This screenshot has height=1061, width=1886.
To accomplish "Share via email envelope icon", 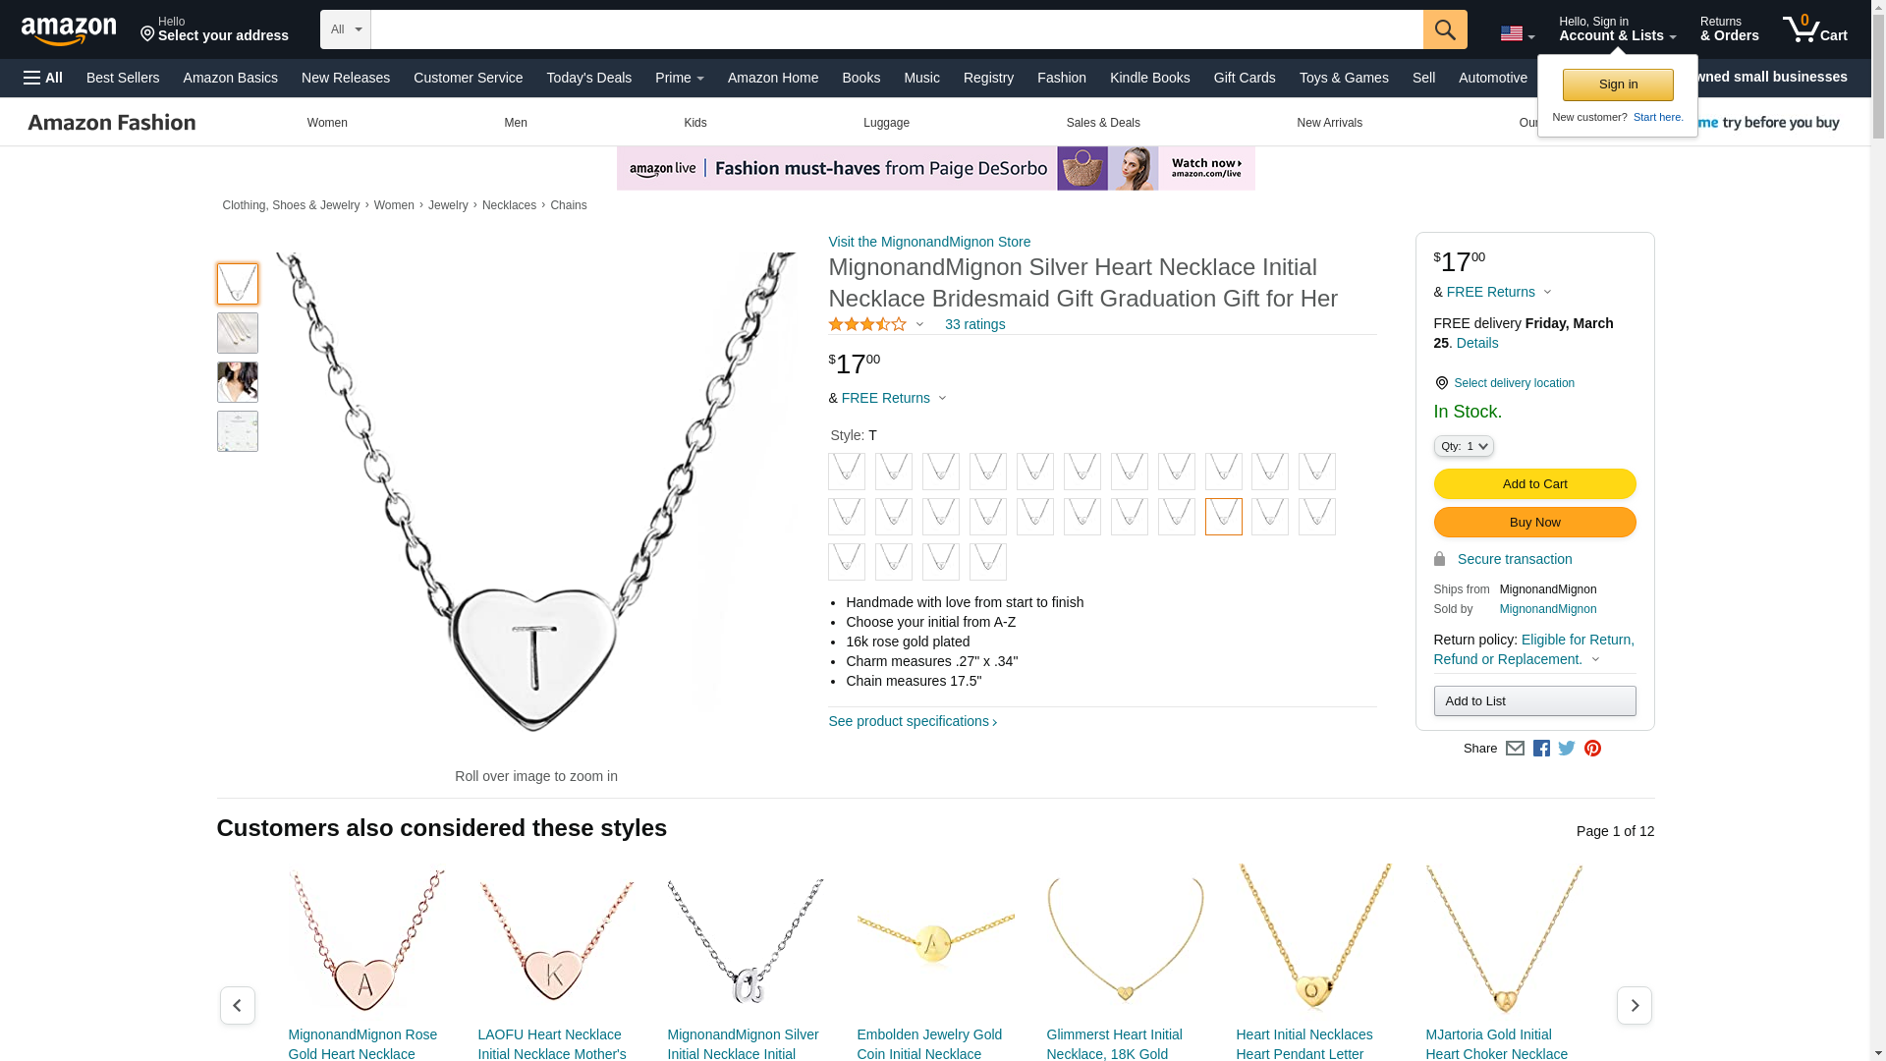I will pos(1515,749).
